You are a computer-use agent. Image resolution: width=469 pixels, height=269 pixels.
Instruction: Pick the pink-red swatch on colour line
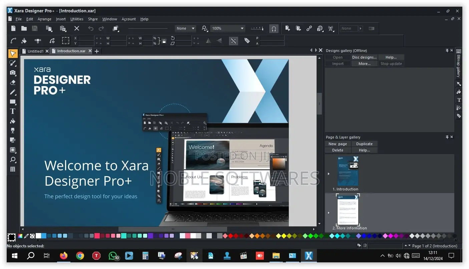tap(97, 236)
